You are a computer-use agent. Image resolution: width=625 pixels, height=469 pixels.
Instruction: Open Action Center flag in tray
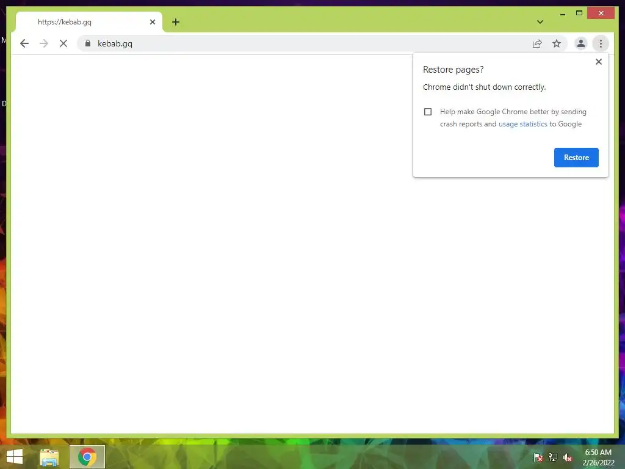(538, 457)
